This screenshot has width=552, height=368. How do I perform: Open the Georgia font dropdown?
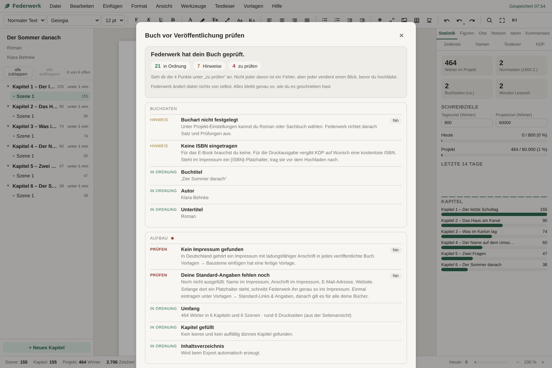(74, 20)
